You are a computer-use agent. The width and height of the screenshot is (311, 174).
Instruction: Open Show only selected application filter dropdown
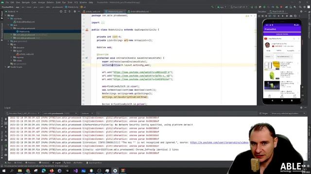click(x=288, y=114)
